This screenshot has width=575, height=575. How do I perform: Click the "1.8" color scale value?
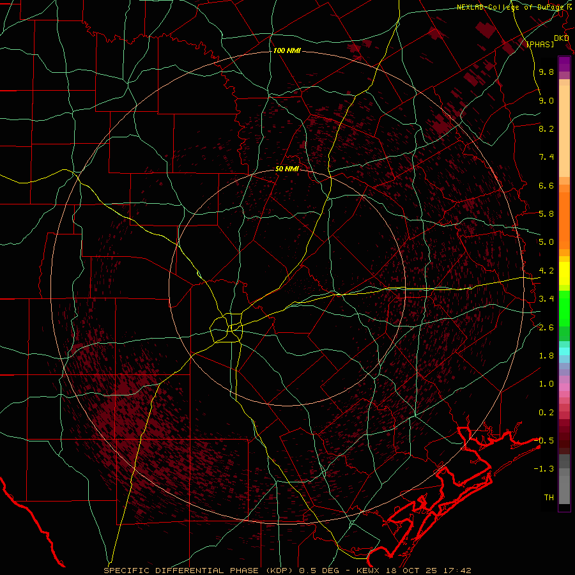pos(546,356)
